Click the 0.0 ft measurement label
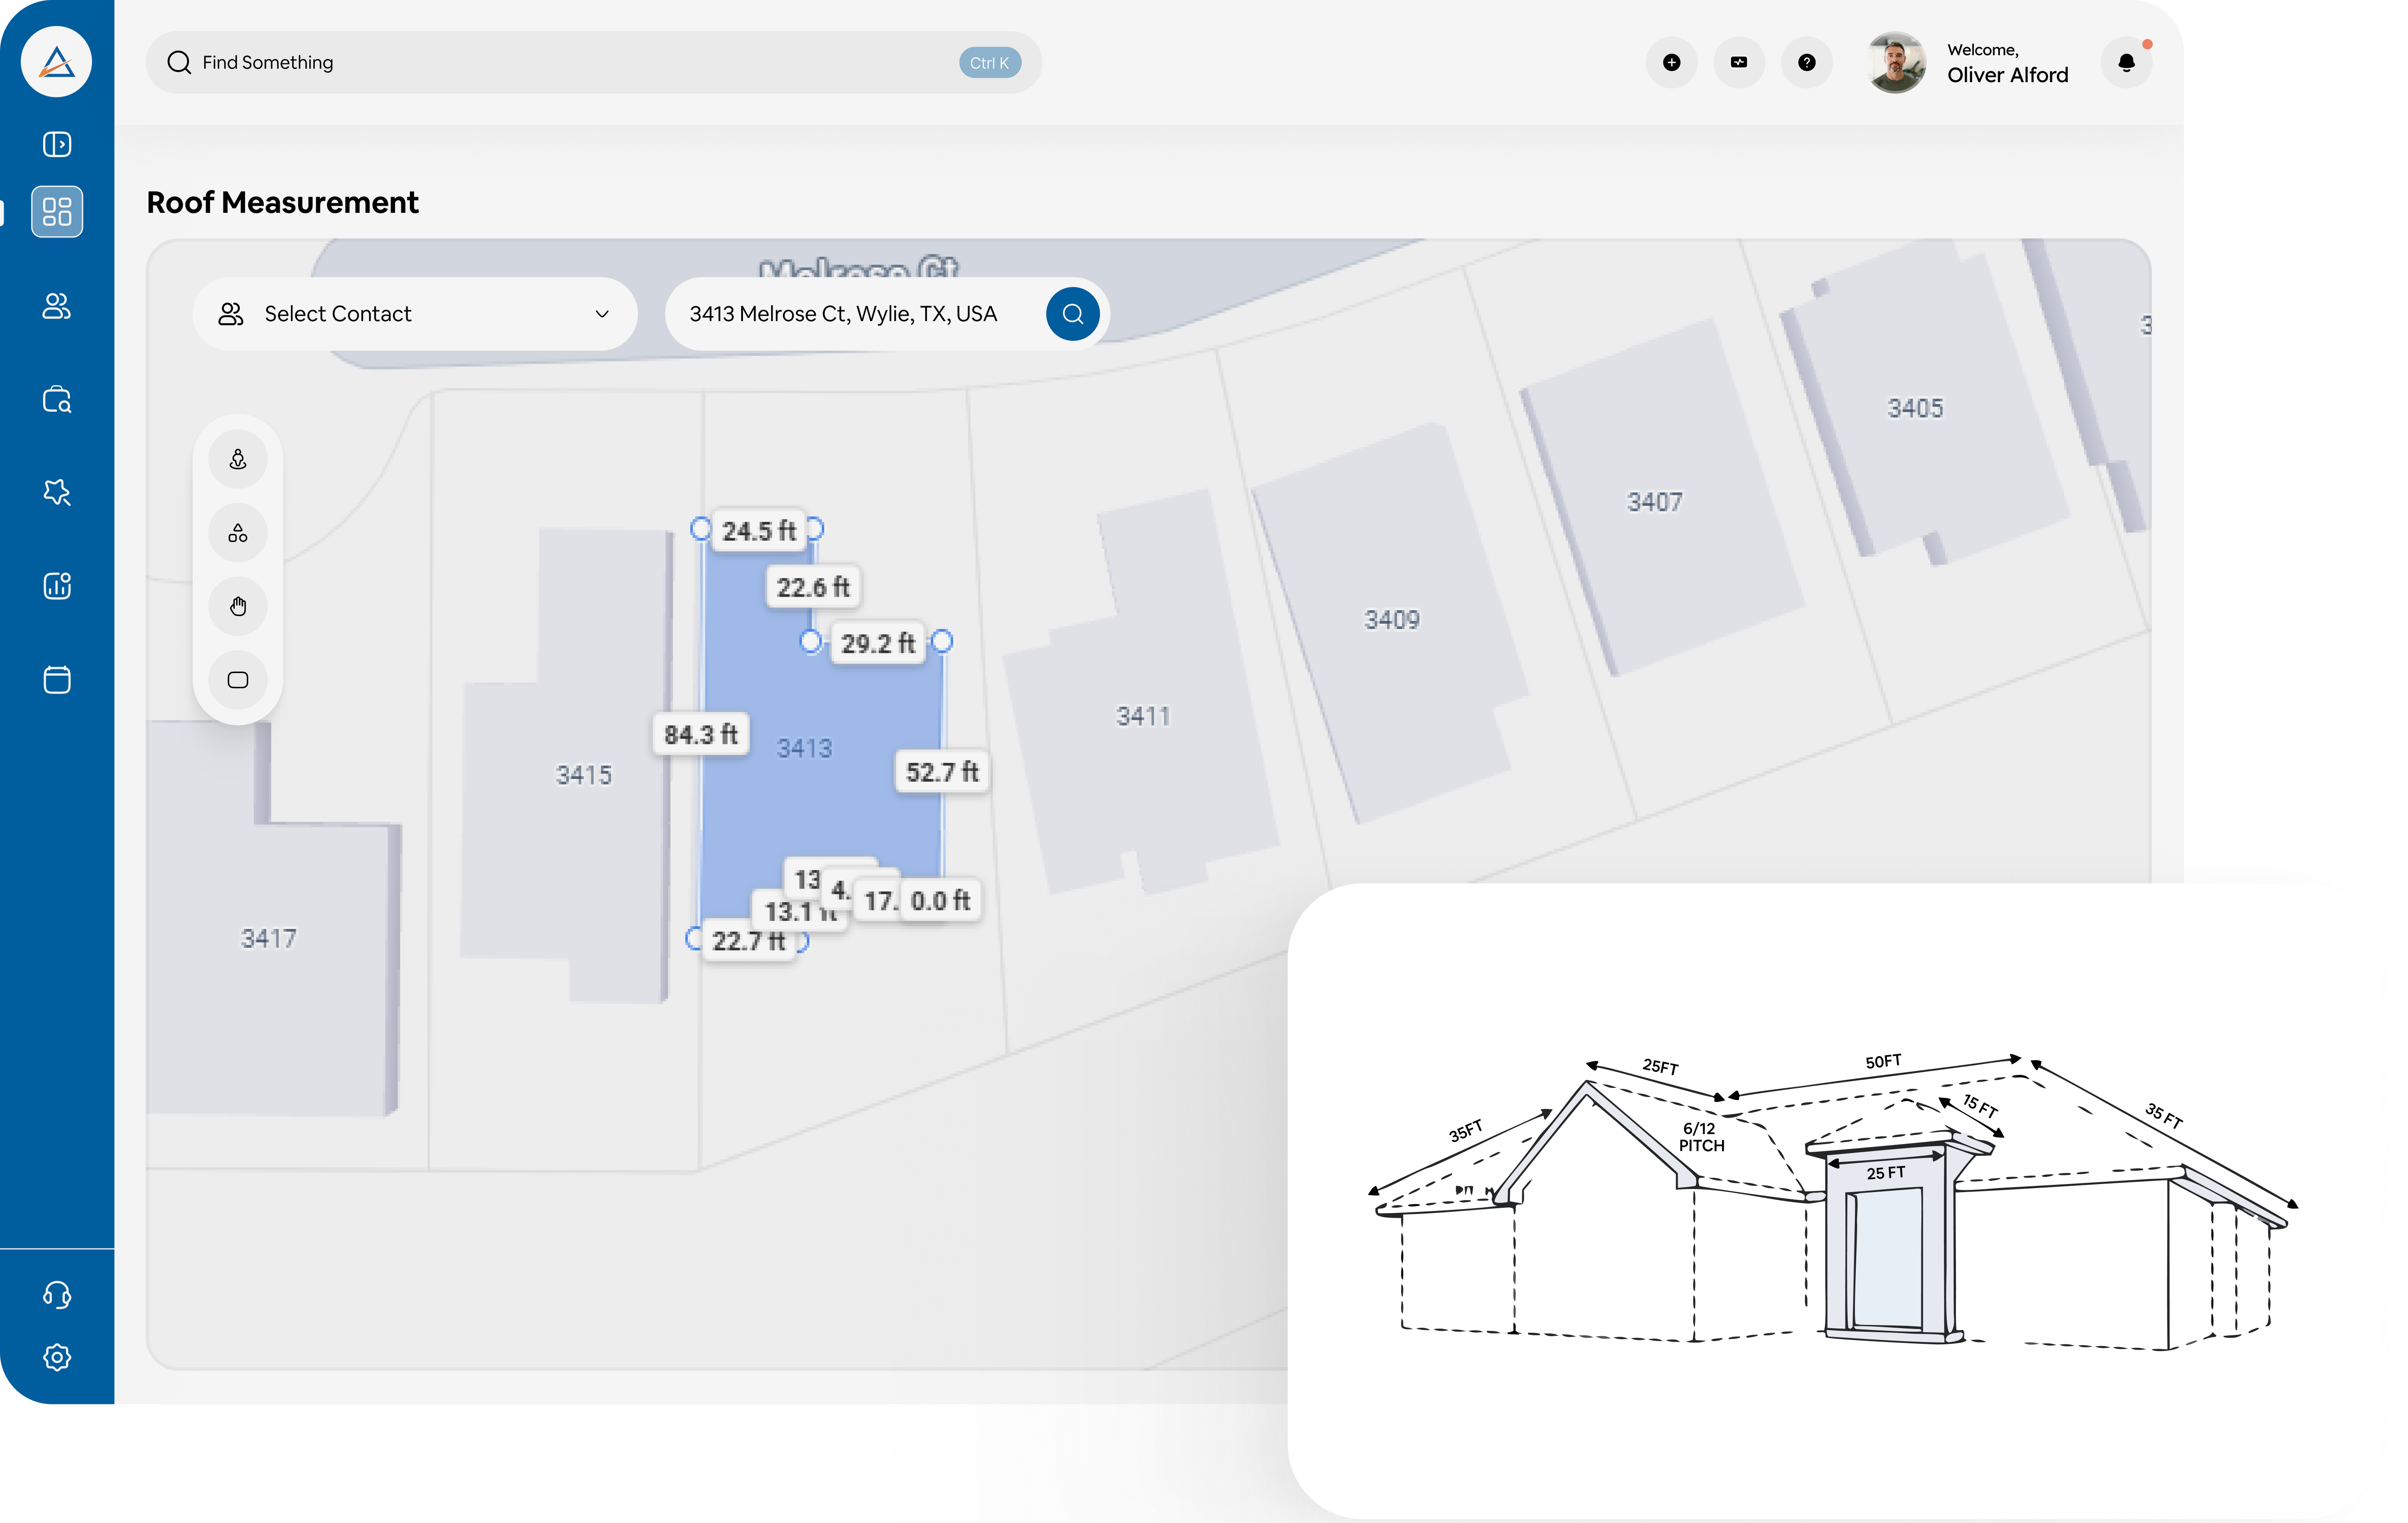Viewport: 2408px width, 1523px height. click(x=940, y=901)
